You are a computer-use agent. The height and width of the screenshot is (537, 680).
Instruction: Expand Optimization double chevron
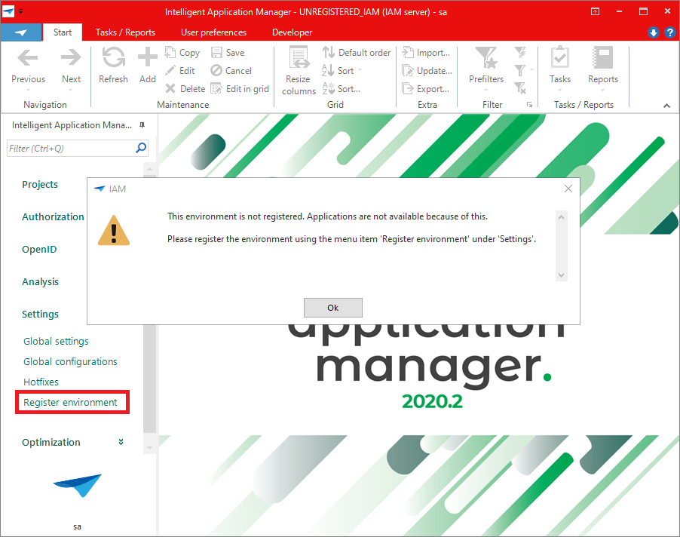pos(121,442)
